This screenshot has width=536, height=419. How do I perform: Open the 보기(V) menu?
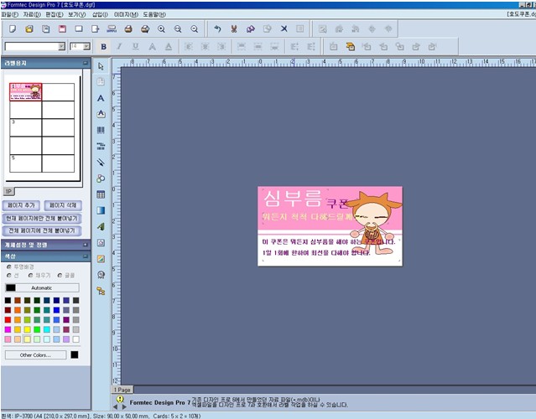(x=77, y=14)
